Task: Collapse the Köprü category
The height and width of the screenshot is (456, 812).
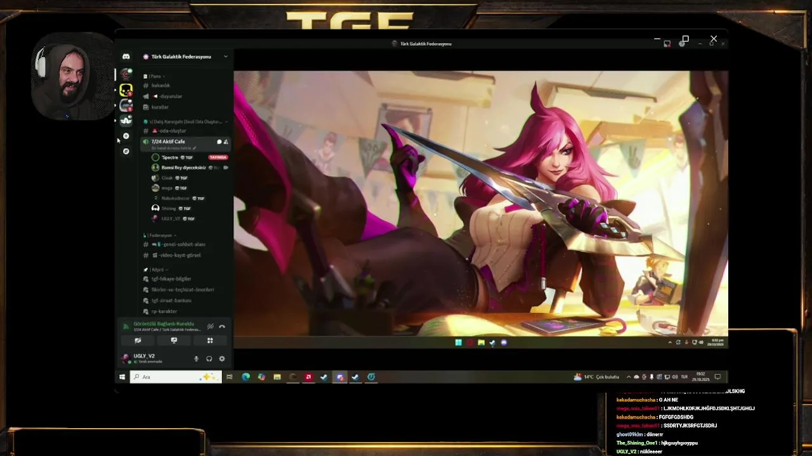Action: tap(155, 270)
